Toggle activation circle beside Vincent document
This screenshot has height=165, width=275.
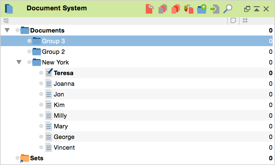pos(41,148)
